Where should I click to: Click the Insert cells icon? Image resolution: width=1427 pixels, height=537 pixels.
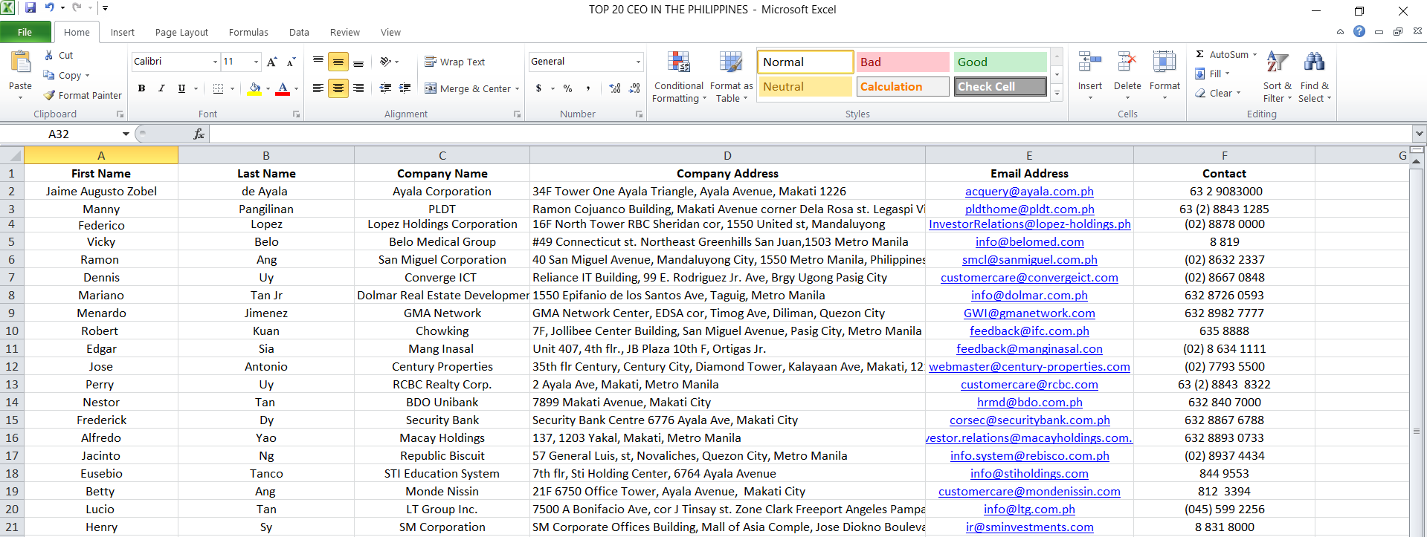[1090, 62]
